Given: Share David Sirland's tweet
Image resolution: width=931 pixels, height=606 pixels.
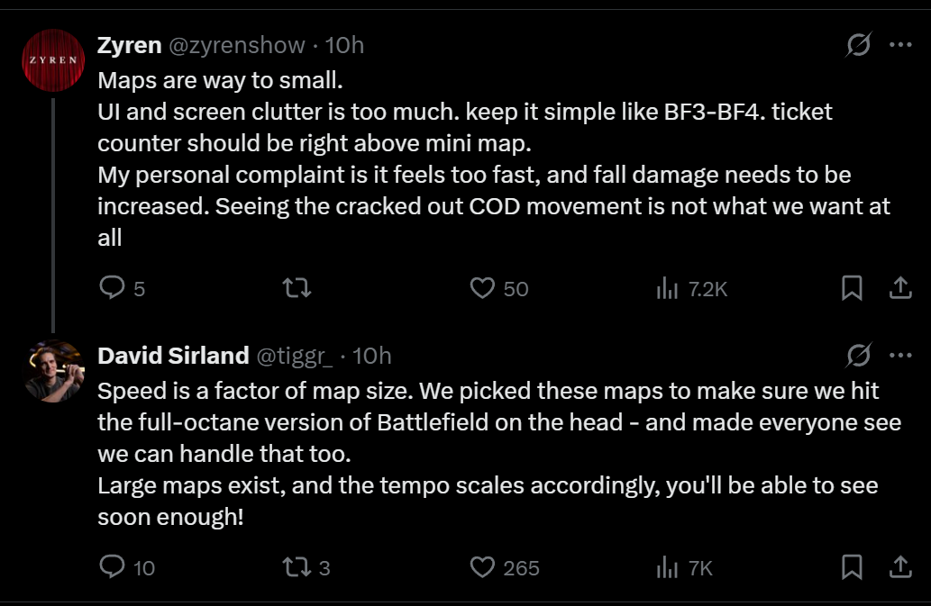Looking at the screenshot, I should tap(900, 567).
